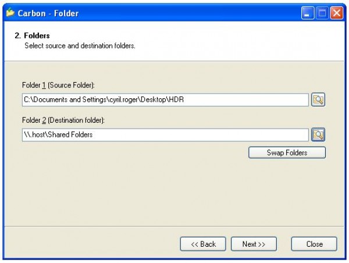Go back with the << Back button
The width and height of the screenshot is (349, 263).
tap(203, 244)
